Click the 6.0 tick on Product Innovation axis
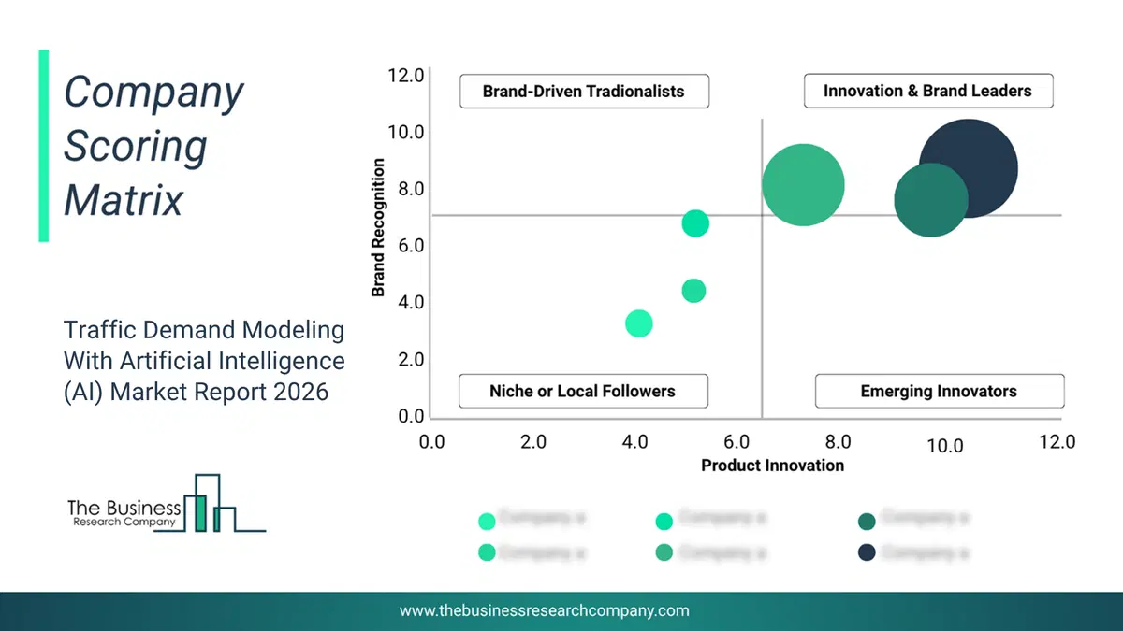This screenshot has width=1123, height=631. click(737, 440)
